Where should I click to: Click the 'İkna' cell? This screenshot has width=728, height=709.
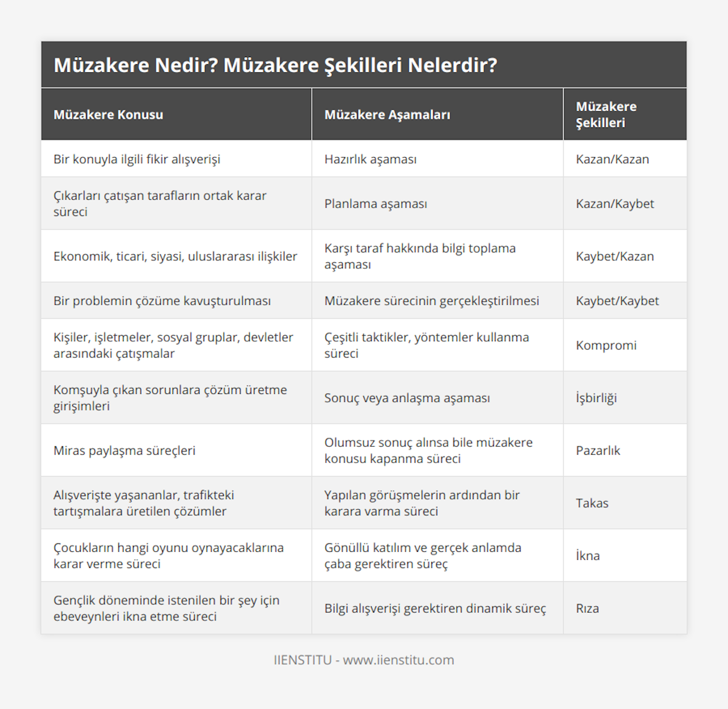pos(588,555)
